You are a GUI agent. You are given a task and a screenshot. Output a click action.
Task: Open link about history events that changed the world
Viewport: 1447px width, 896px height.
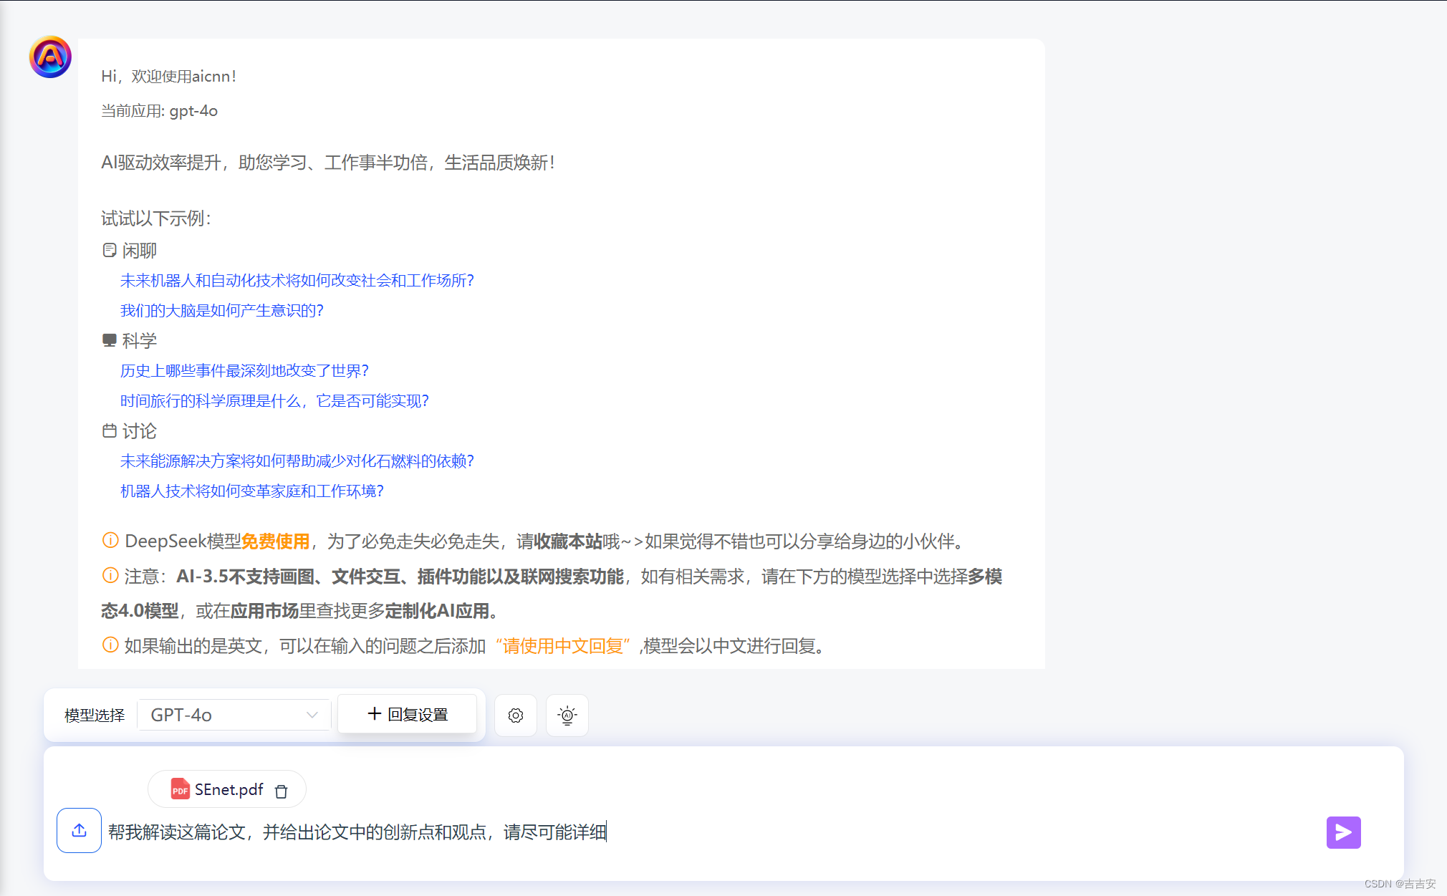244,370
